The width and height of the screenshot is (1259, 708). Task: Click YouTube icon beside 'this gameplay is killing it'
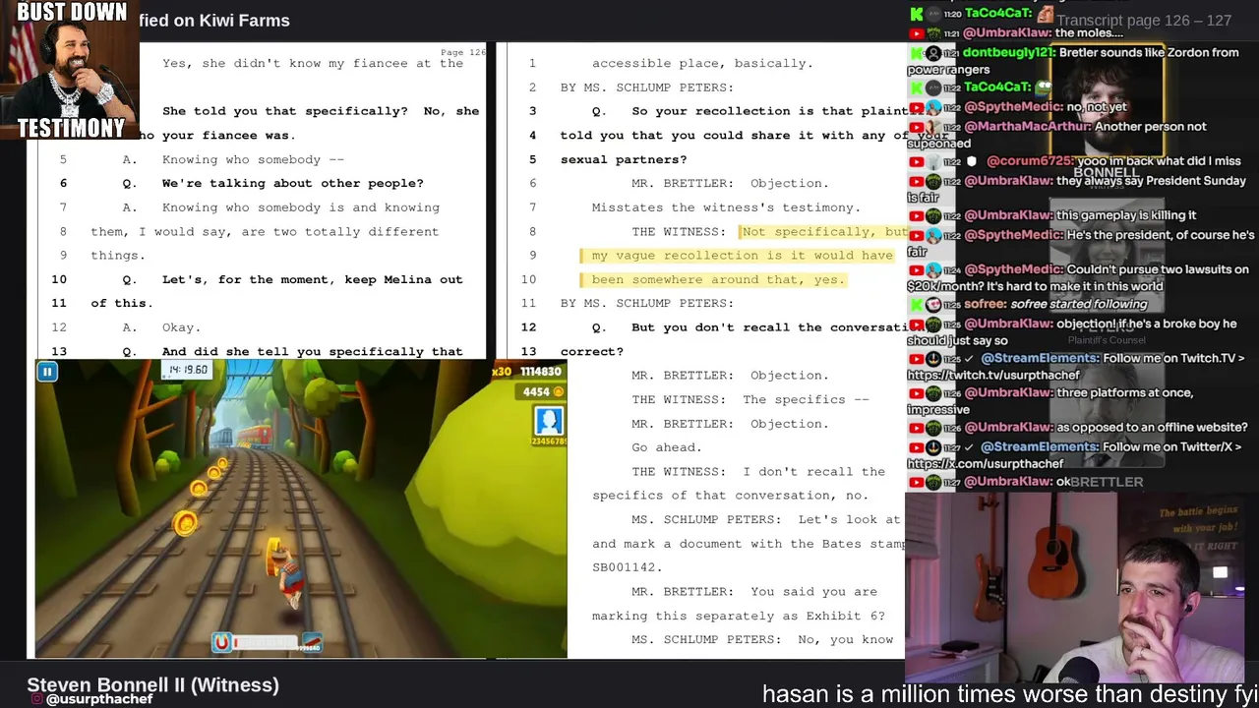916,215
